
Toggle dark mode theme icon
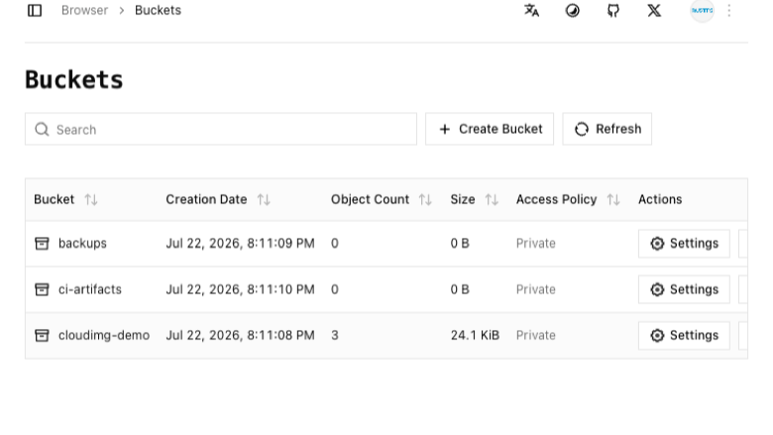click(x=573, y=10)
